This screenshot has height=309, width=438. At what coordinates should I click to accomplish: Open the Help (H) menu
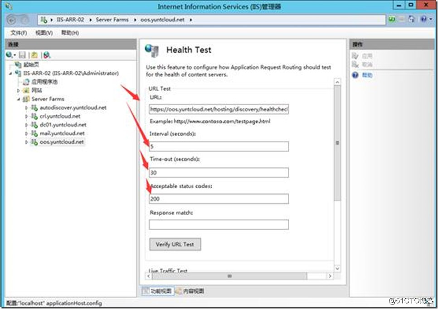pos(70,33)
